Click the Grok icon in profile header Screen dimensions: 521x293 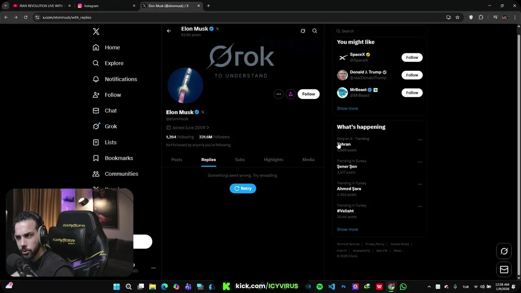point(303,31)
